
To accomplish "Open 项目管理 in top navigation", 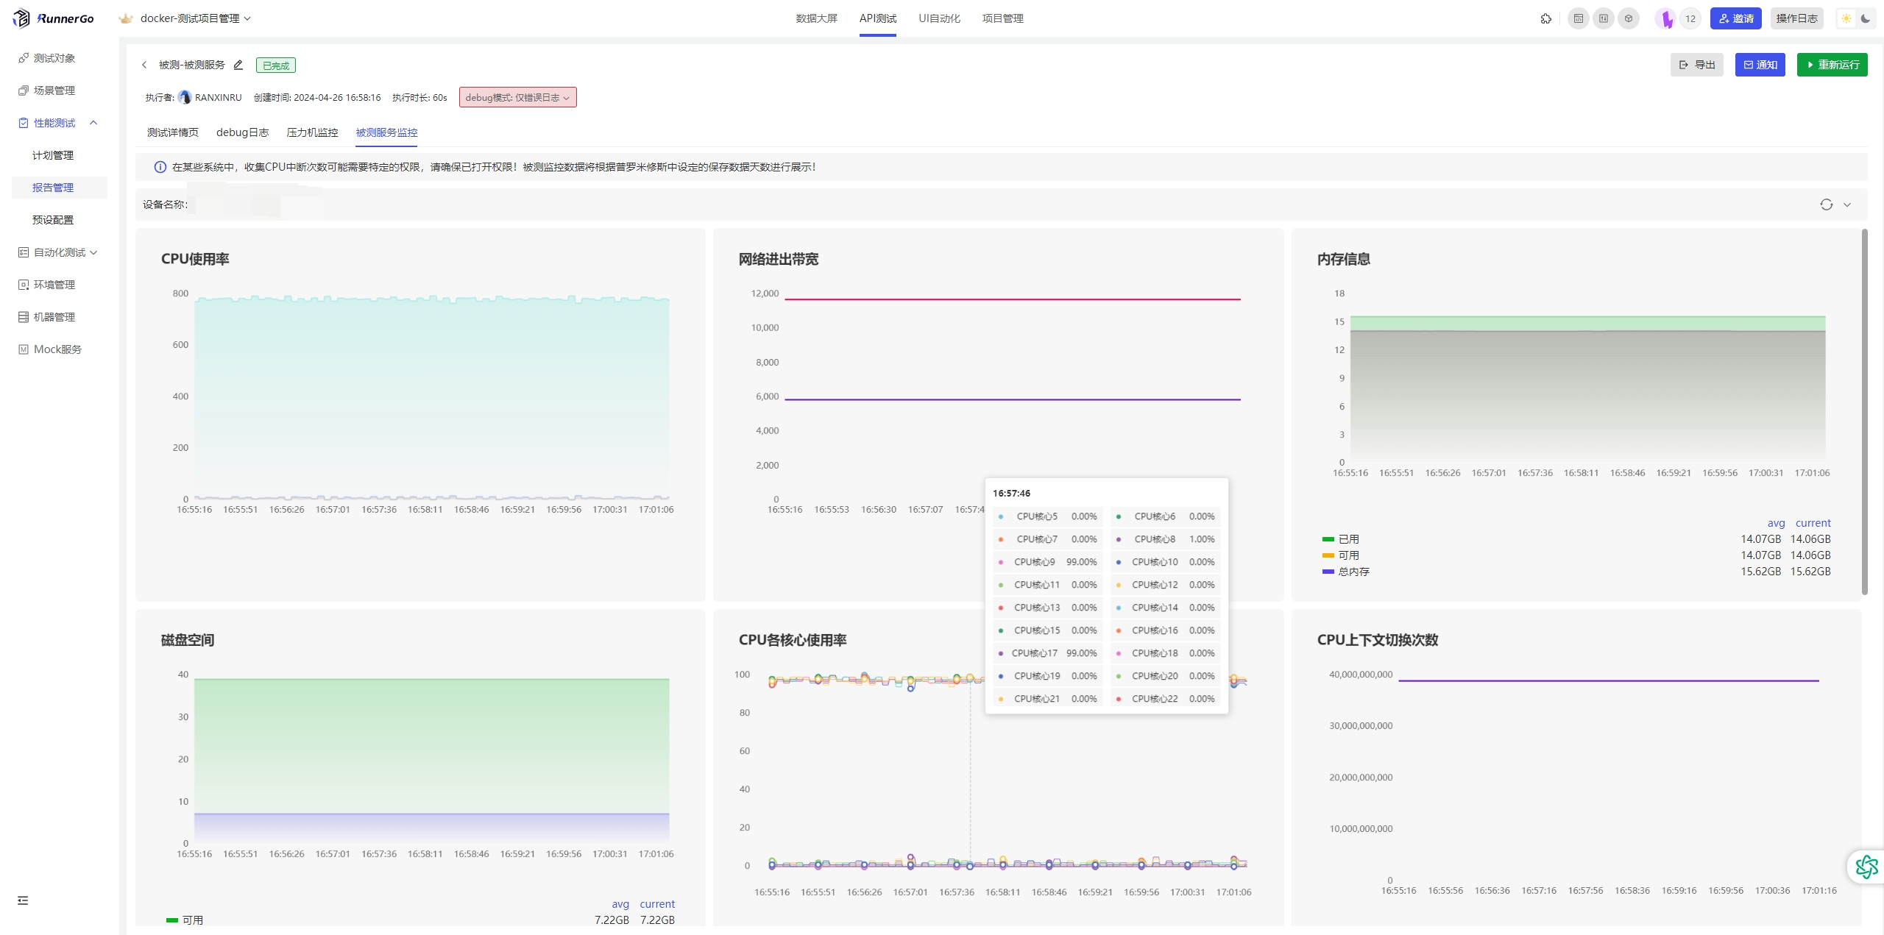I will point(1002,18).
